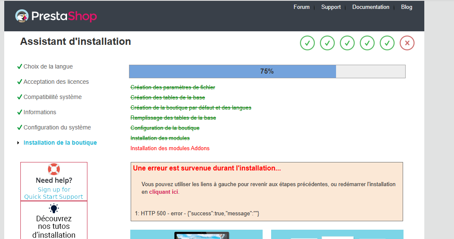Click the fifth green step checkmark circle
Image resolution: width=454 pixels, height=239 pixels.
pyautogui.click(x=387, y=43)
